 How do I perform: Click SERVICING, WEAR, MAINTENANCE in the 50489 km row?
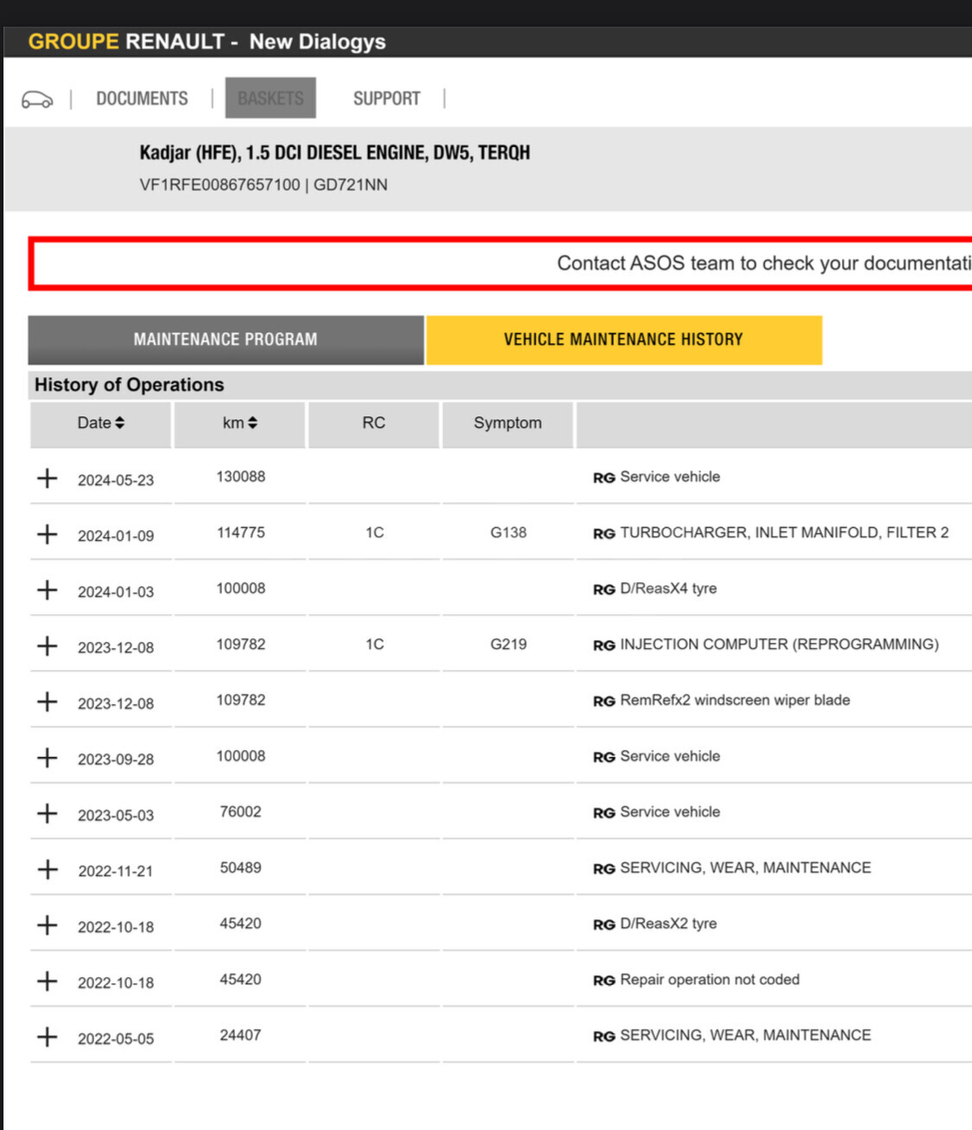746,867
